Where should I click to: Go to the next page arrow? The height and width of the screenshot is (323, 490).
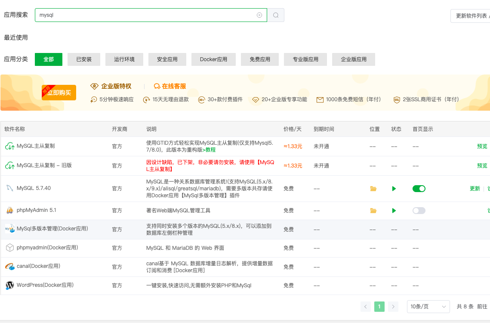click(393, 307)
